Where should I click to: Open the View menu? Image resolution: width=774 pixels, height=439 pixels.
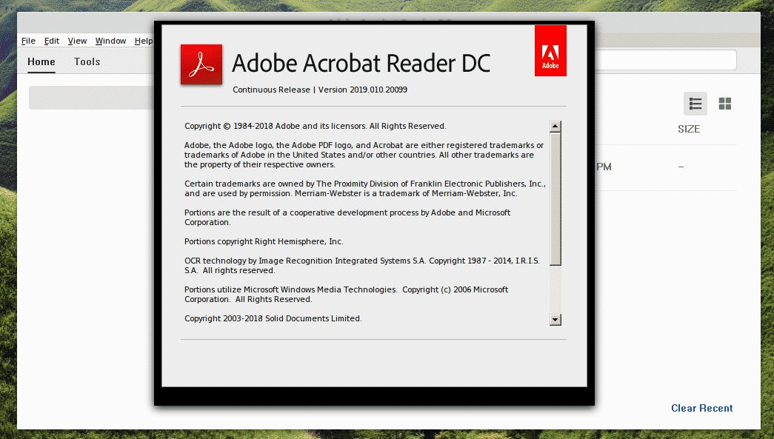coord(77,41)
